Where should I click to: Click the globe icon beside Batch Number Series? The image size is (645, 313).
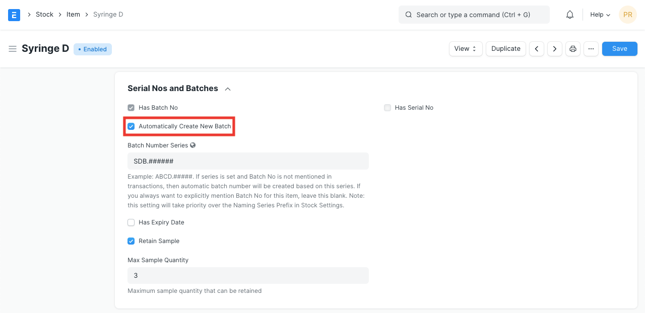[x=192, y=145]
